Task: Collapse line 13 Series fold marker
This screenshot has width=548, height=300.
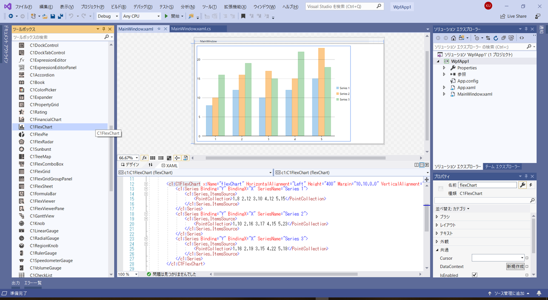Action: point(146,189)
